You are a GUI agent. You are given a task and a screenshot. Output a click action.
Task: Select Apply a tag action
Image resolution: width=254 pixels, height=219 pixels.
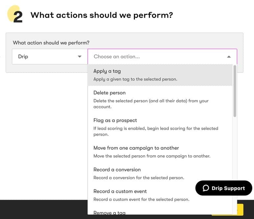(x=160, y=75)
